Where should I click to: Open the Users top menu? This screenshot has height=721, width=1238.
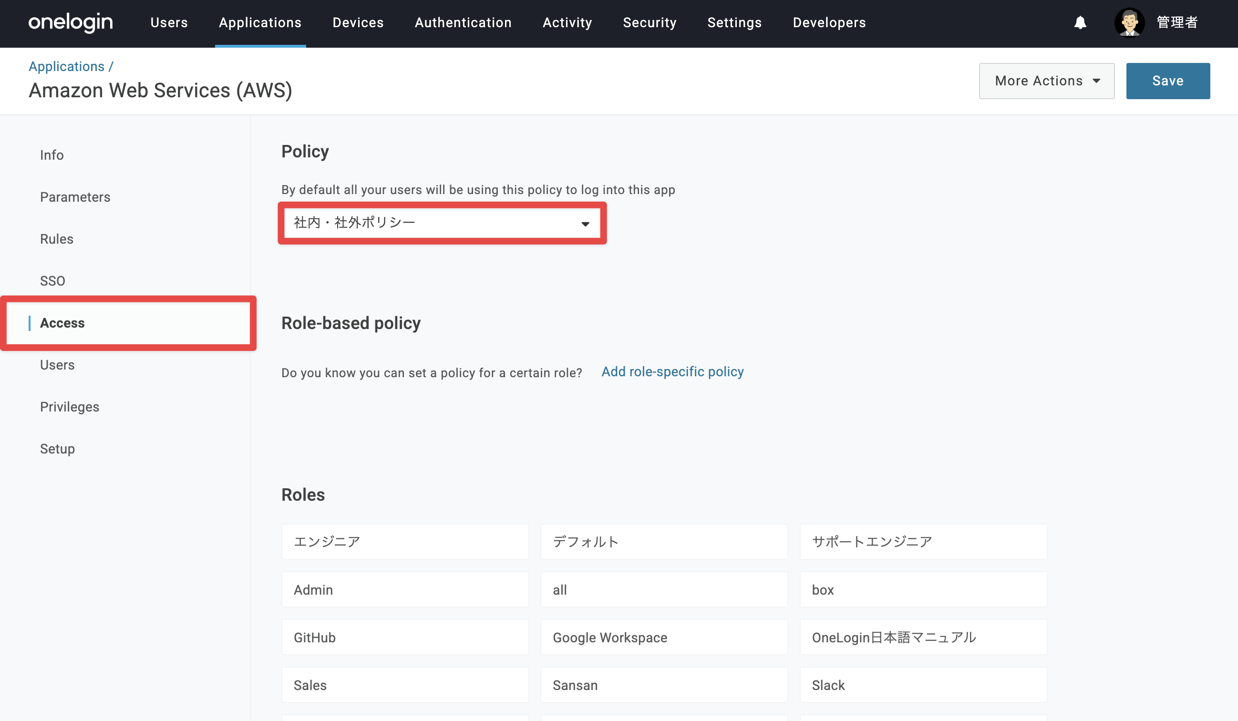169,22
